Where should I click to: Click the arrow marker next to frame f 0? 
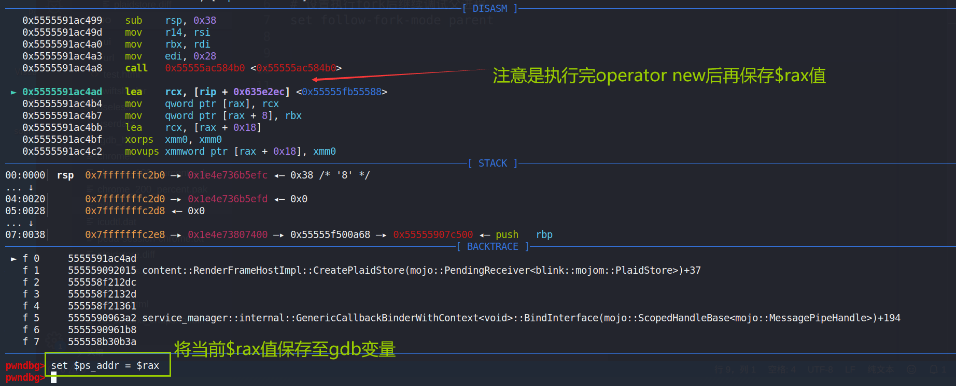pyautogui.click(x=13, y=259)
